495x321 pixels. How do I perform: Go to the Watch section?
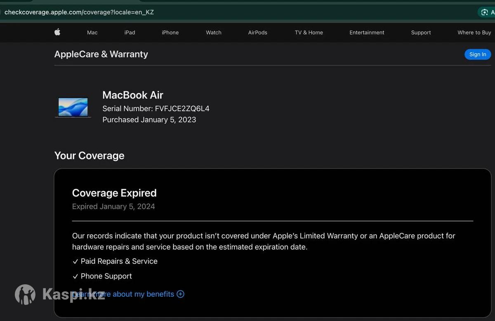pos(214,33)
